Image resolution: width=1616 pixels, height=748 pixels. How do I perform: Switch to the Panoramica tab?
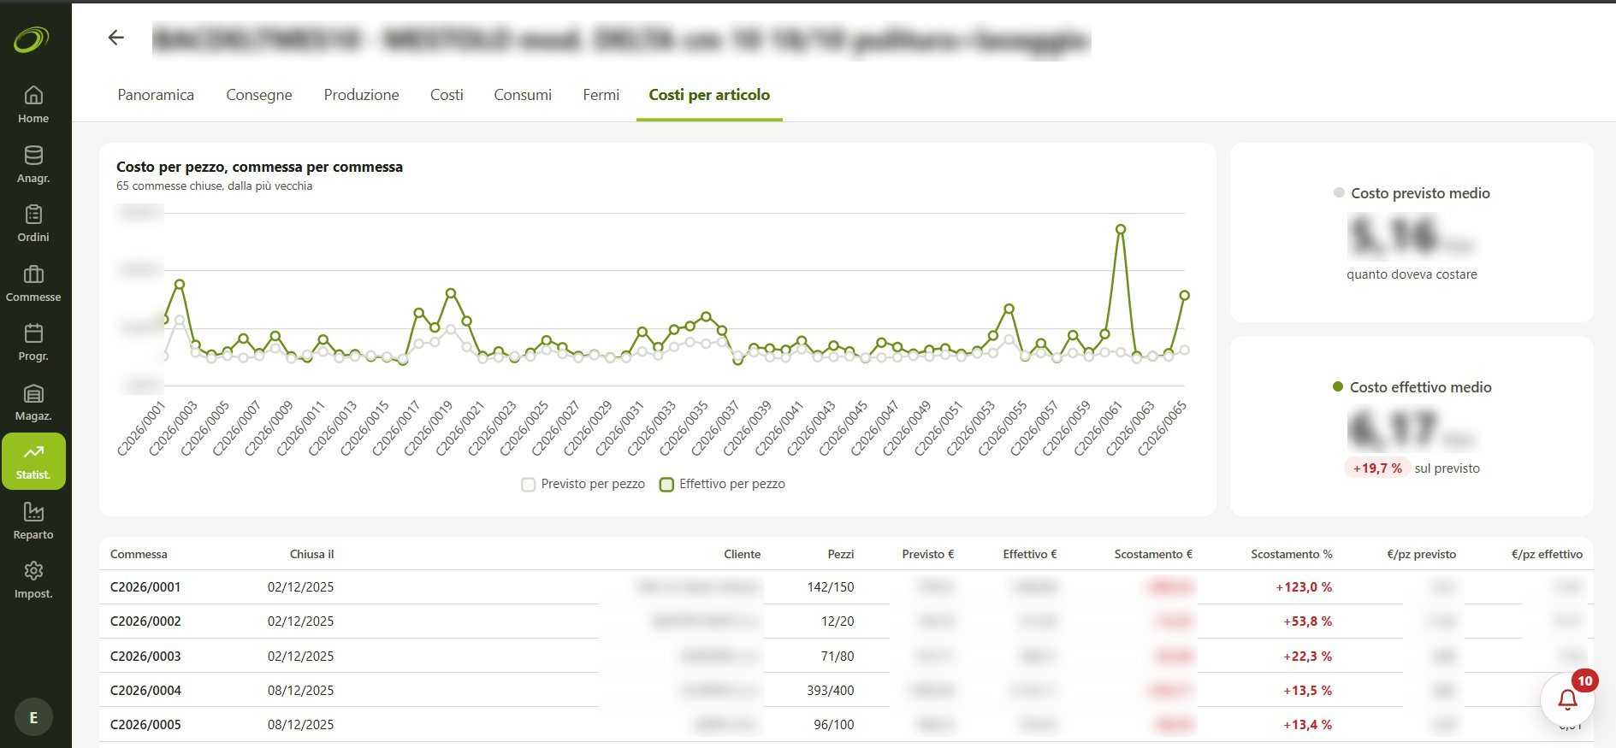pyautogui.click(x=156, y=95)
